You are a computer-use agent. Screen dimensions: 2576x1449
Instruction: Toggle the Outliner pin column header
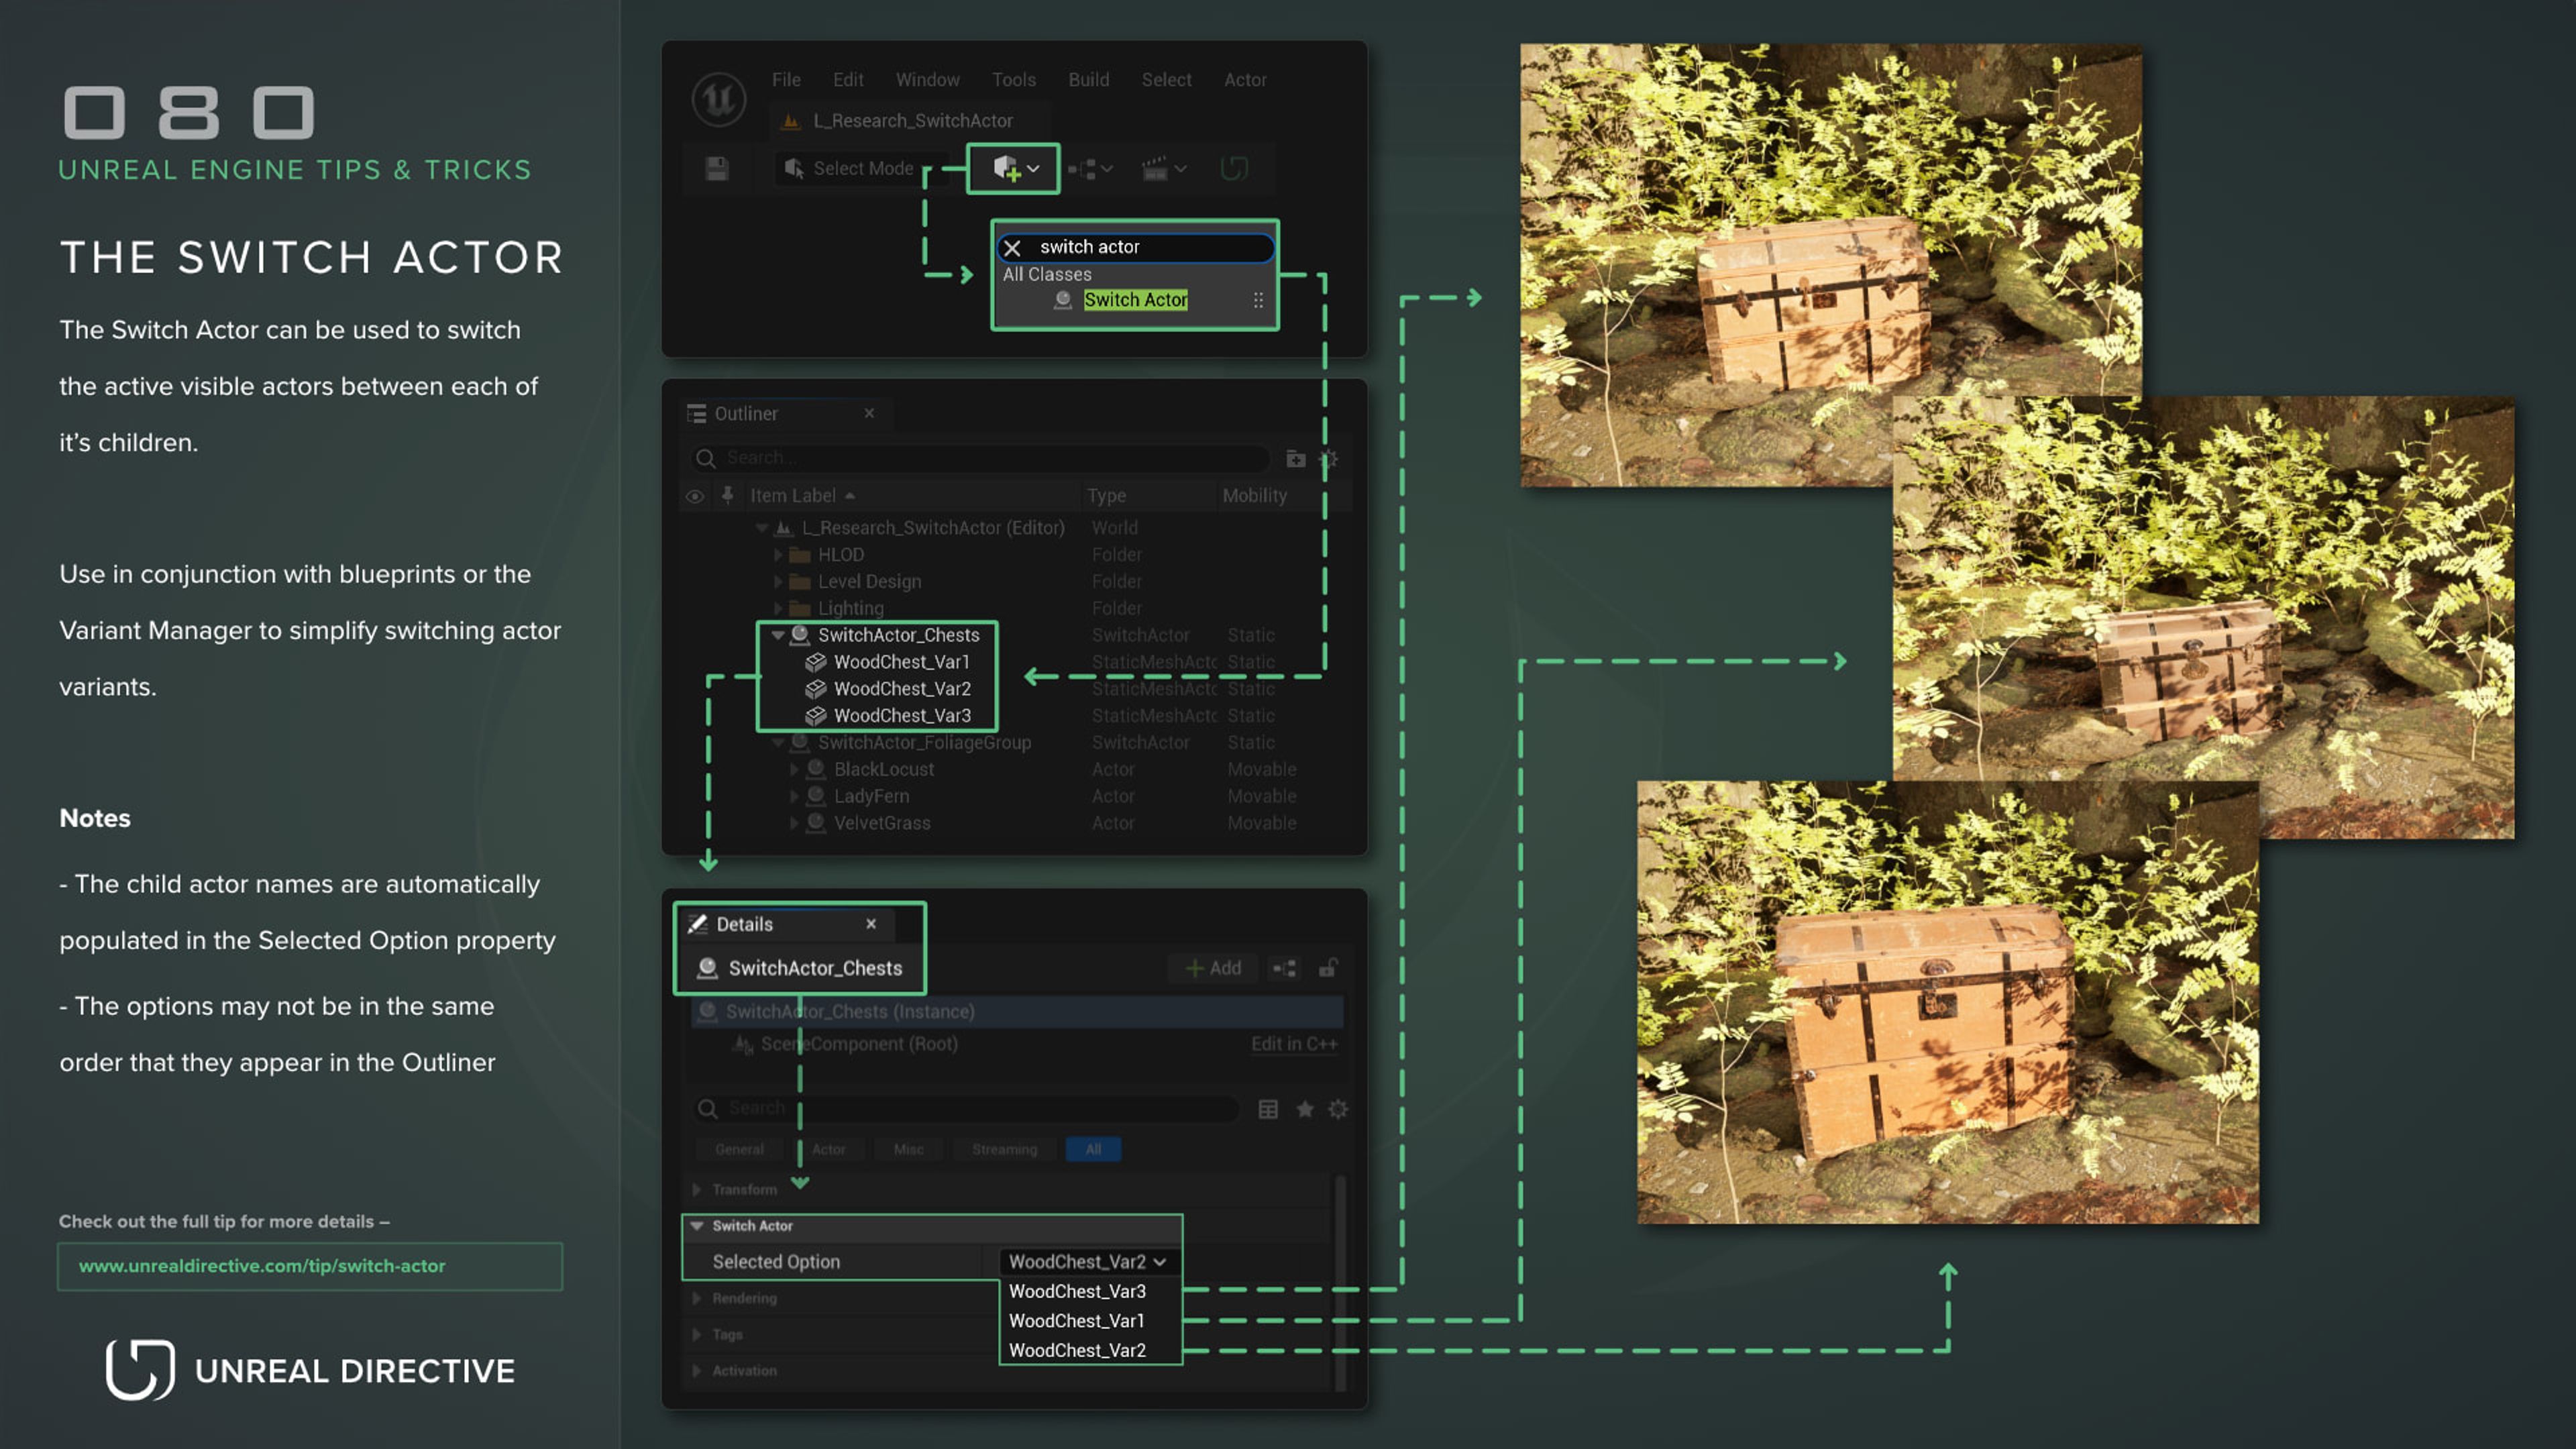727,496
